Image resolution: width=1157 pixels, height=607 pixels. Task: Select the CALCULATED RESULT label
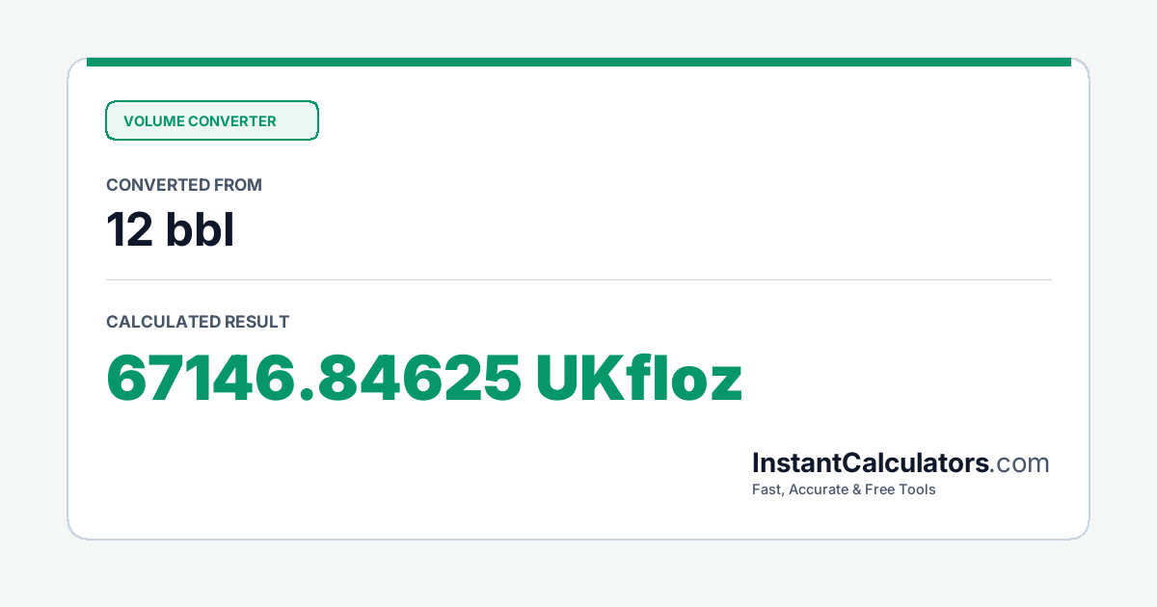tap(198, 322)
